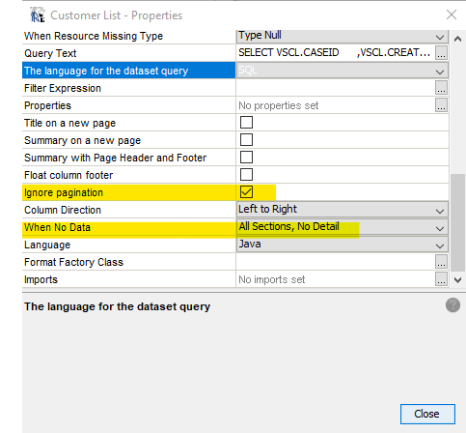
Task: Open the When No Data dropdown
Action: 343,227
